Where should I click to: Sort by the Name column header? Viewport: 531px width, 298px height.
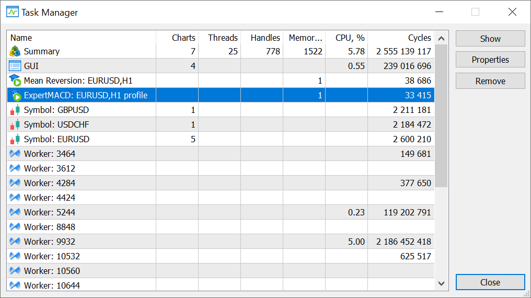tap(81, 38)
